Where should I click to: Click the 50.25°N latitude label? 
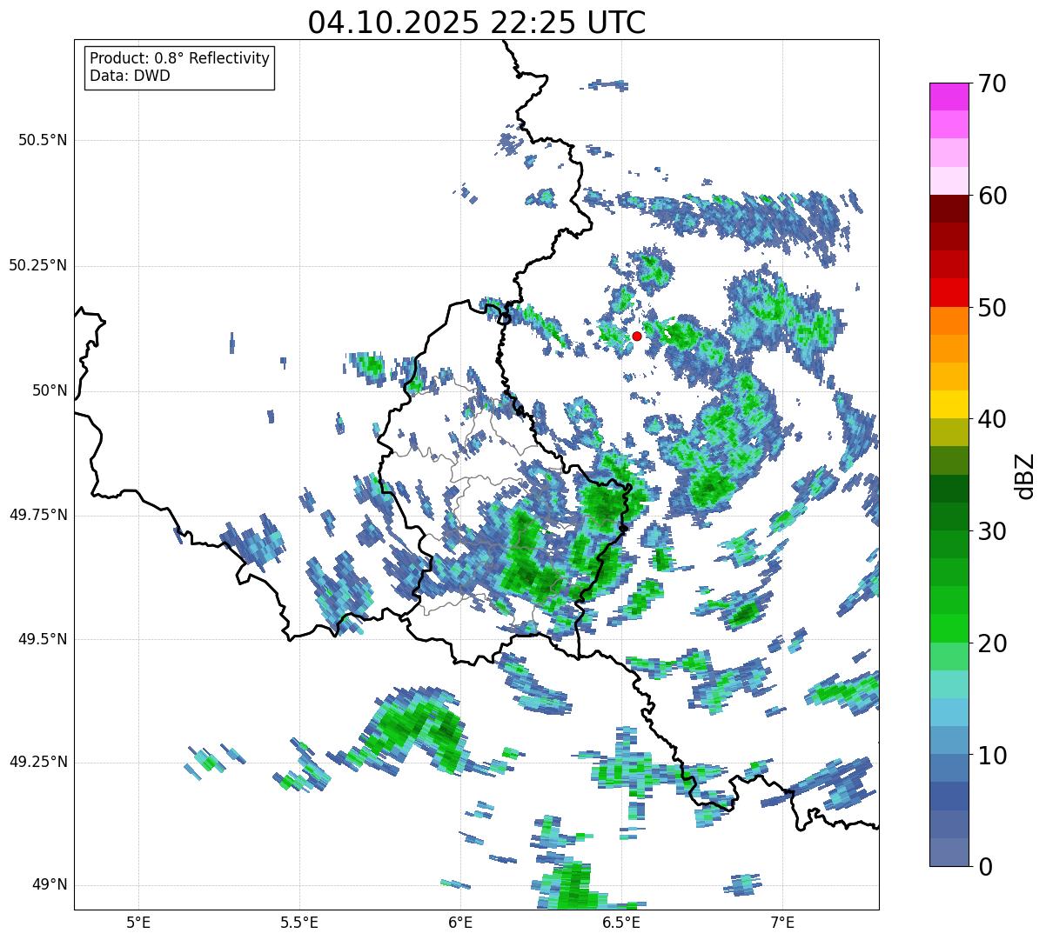point(38,265)
